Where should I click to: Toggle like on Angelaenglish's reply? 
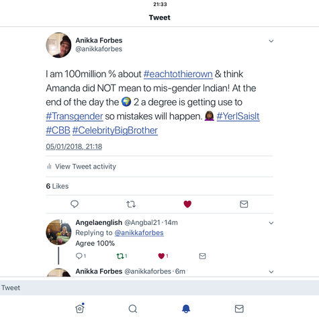point(163,256)
